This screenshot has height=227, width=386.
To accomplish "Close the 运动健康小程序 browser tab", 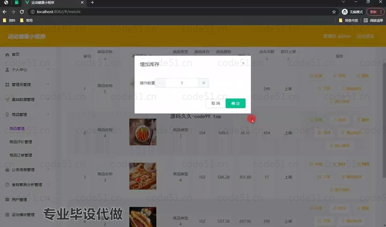I will click(82, 2).
